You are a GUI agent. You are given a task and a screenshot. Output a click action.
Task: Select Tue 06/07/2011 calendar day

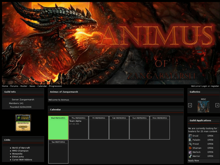pos(58,151)
